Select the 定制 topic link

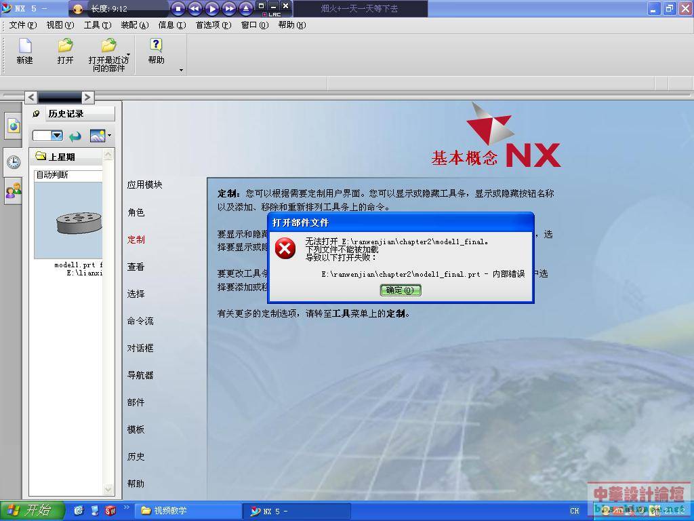[x=136, y=239]
